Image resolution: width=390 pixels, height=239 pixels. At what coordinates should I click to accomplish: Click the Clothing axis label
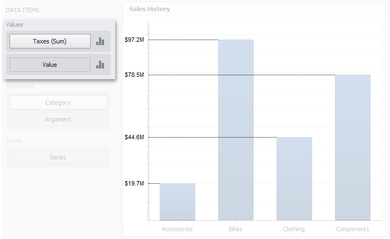[x=294, y=229]
